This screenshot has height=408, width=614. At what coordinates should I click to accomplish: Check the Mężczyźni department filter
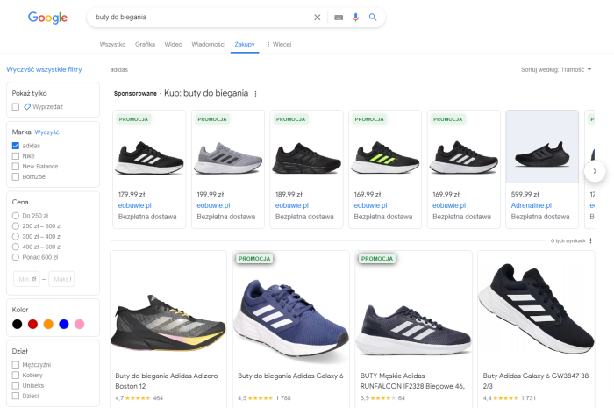point(16,365)
